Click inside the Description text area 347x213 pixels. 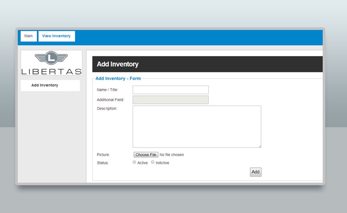click(x=196, y=126)
